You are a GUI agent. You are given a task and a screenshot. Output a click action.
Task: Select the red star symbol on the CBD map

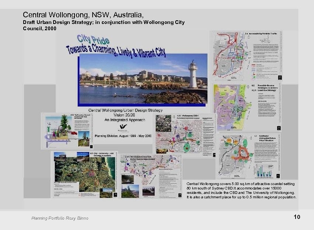pos(186,147)
